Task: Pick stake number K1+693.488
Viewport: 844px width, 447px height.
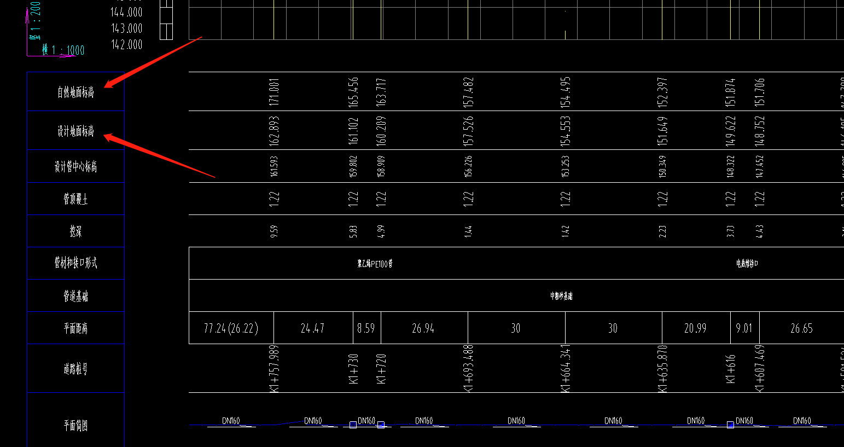Action: point(468,368)
